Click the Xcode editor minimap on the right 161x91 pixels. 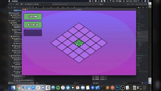coord(142,39)
